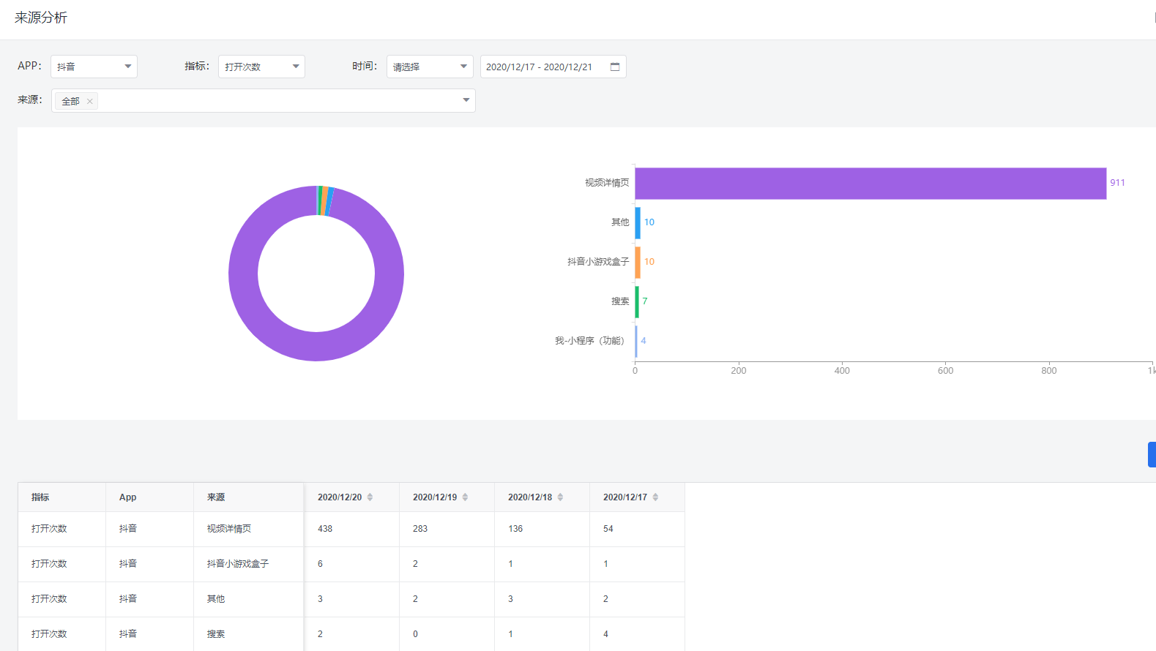1156x651 pixels.
Task: Click the 2020/12/19 column header text
Action: (x=435, y=497)
